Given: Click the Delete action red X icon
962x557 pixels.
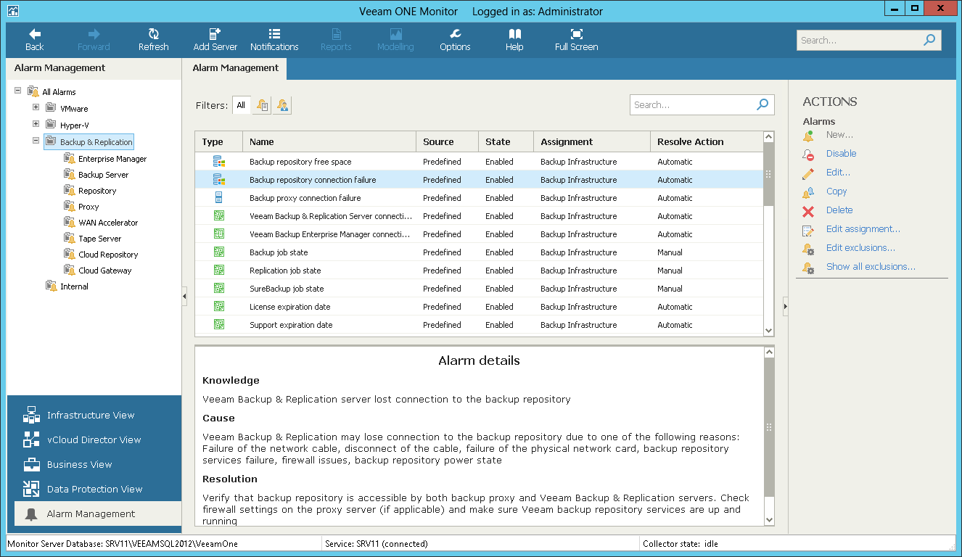Looking at the screenshot, I should pos(808,211).
